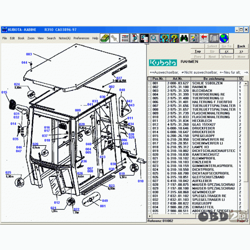
Task: Open the Edit menu
Action: point(12,38)
